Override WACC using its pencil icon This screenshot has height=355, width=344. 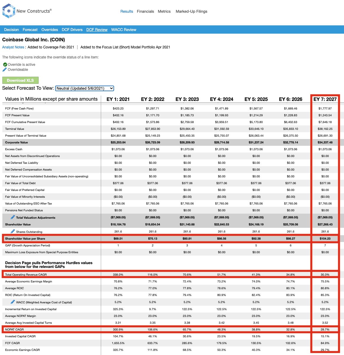(13, 302)
